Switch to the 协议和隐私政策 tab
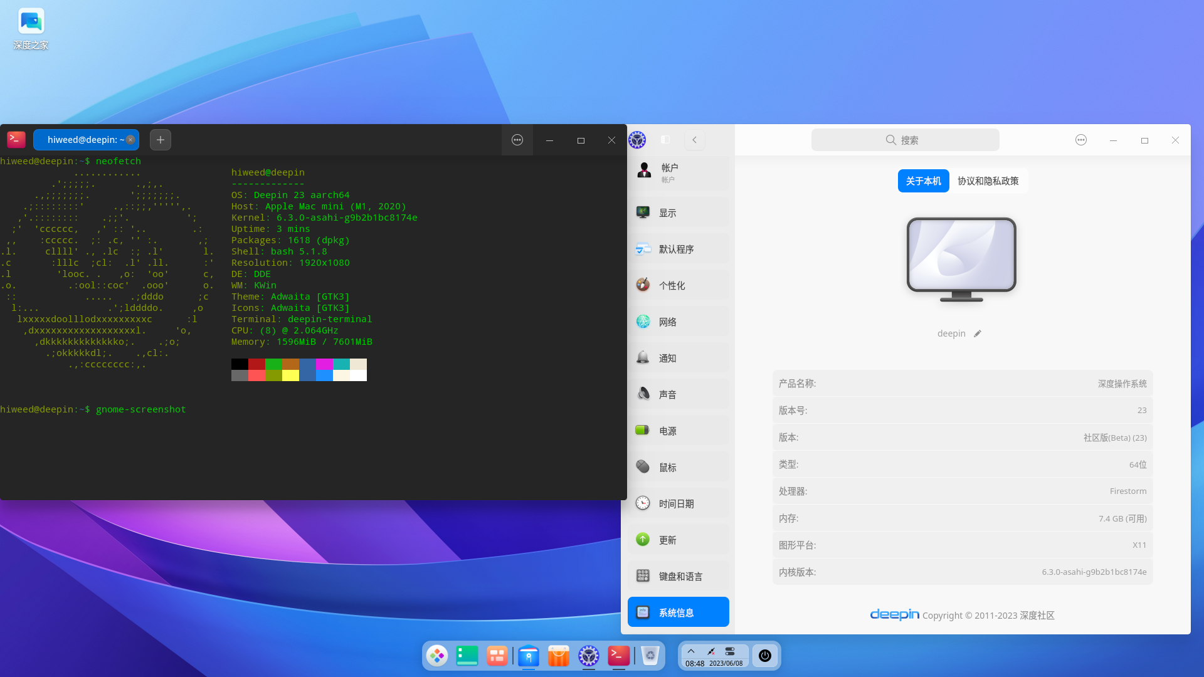This screenshot has width=1204, height=677. click(988, 181)
